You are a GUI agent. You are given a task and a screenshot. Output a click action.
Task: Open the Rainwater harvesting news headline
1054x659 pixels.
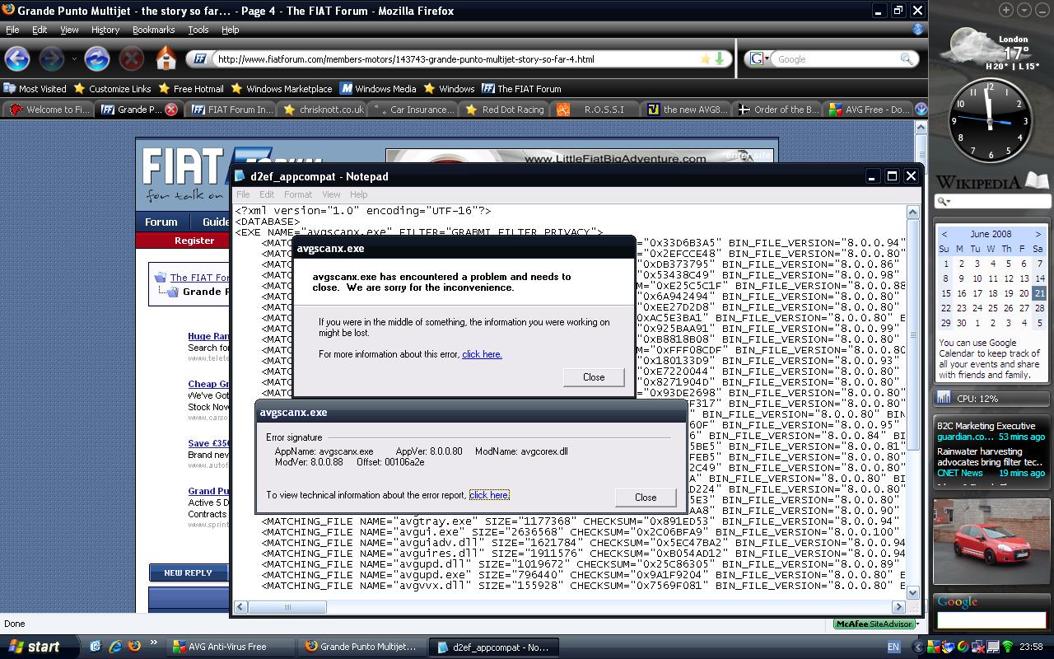[x=991, y=457]
